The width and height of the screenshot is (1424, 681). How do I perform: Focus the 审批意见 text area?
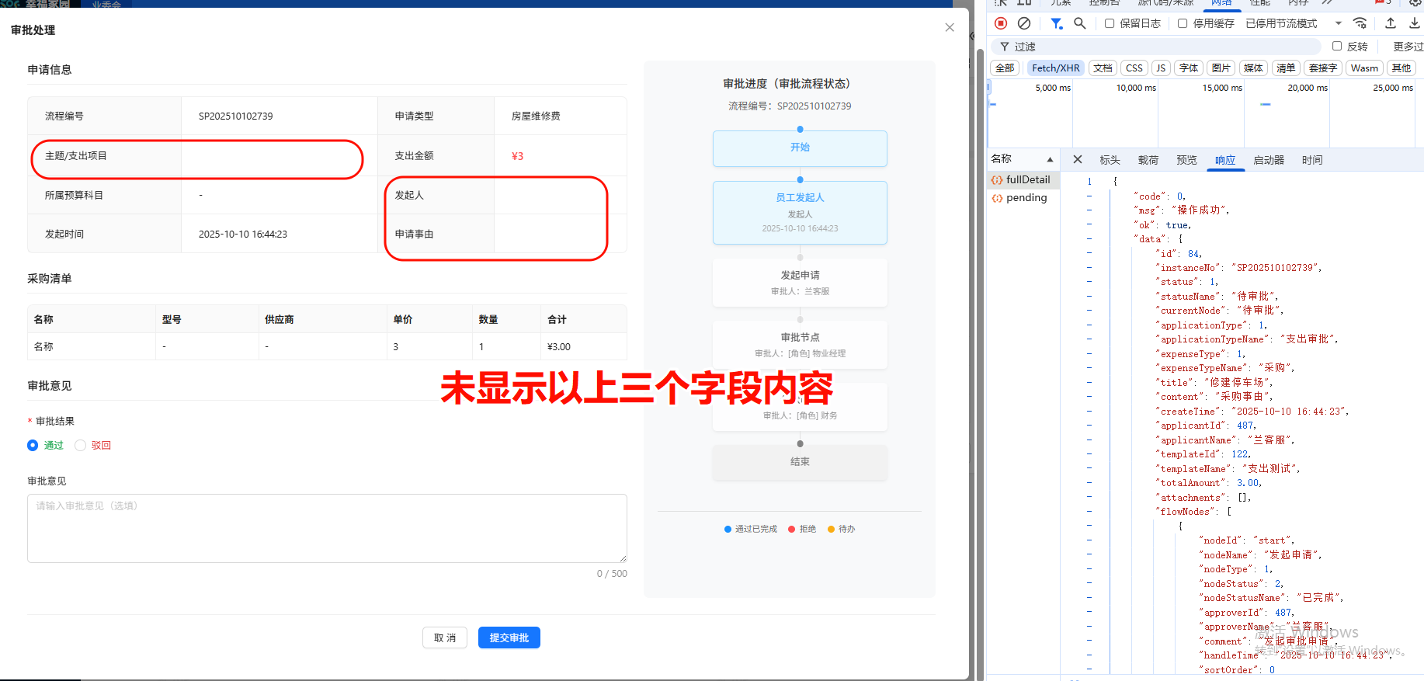point(327,528)
